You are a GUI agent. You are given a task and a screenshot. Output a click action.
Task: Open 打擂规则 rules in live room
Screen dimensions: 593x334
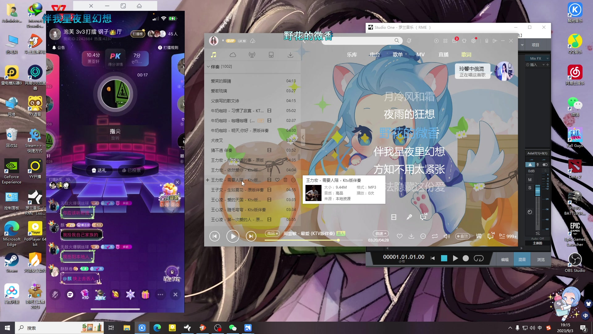168,48
